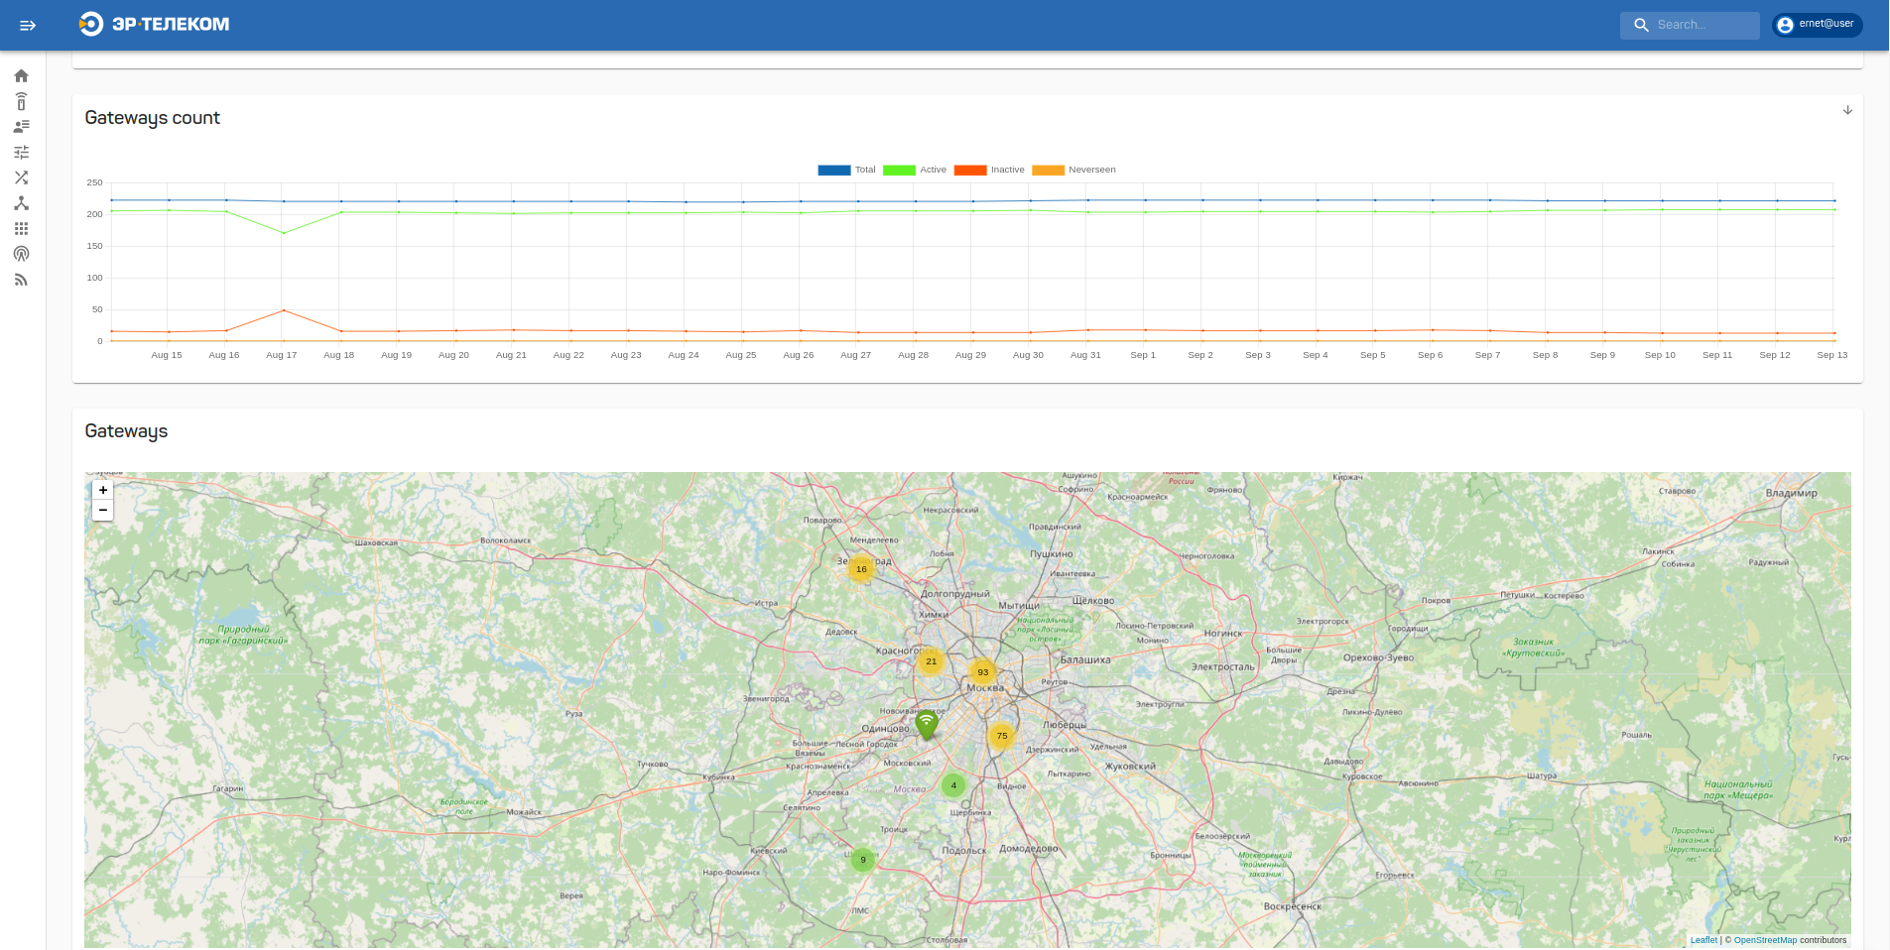
Task: Zoom in on the map with plus button
Action: point(102,490)
